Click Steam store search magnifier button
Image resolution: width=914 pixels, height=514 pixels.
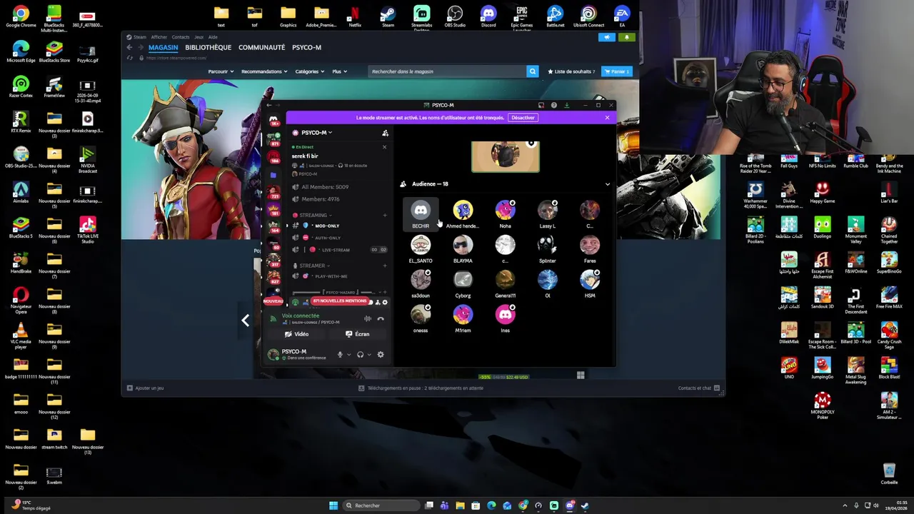532,71
